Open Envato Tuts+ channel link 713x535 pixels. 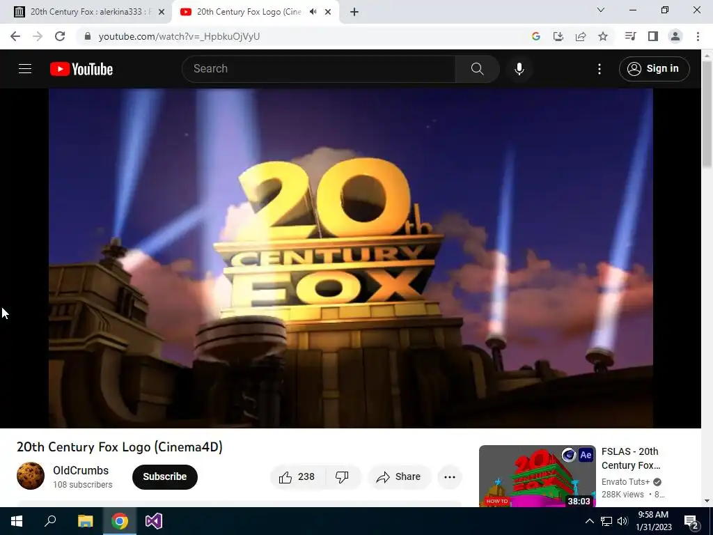point(625,482)
